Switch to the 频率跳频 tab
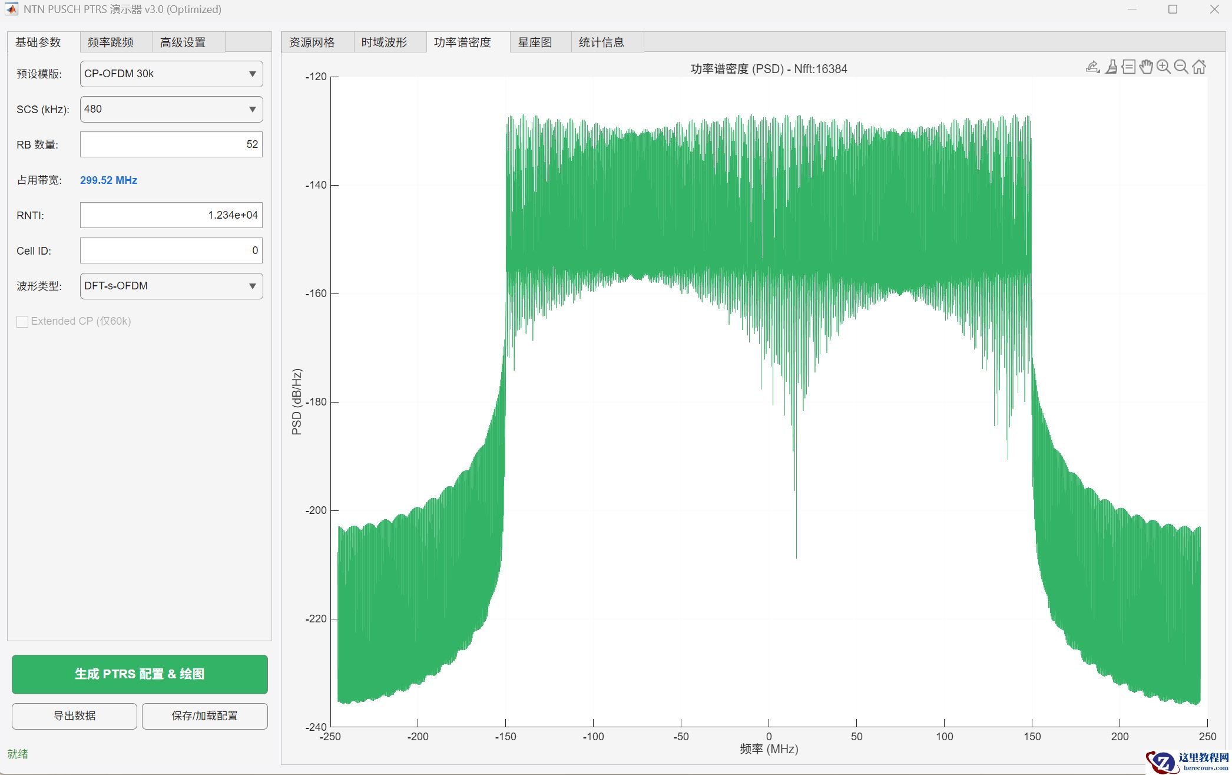The height and width of the screenshot is (775, 1232). pyautogui.click(x=111, y=42)
